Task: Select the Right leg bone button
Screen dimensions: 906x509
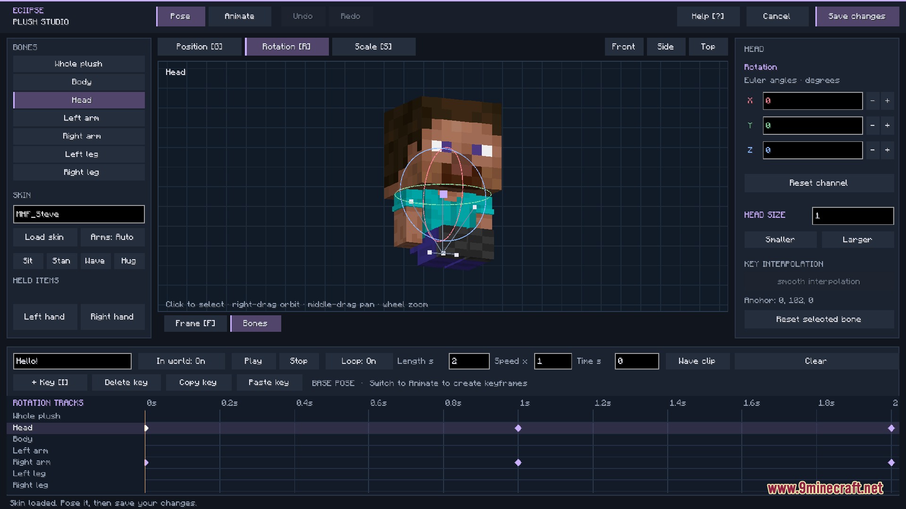Action: coord(79,172)
